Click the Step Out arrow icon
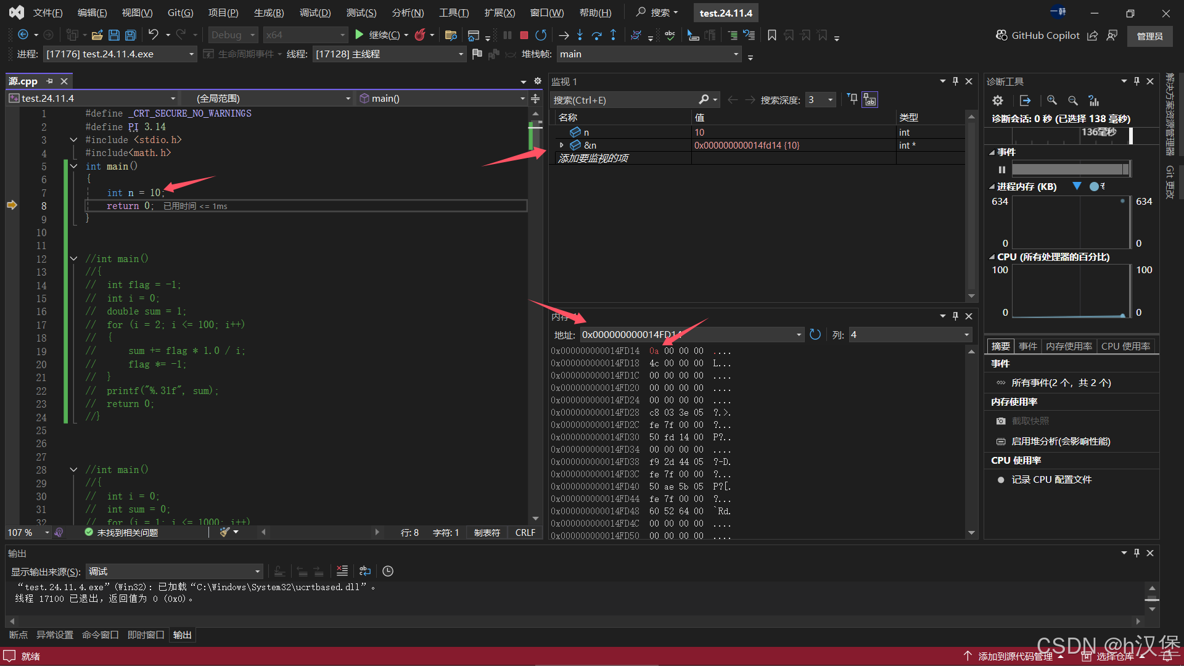 point(613,35)
